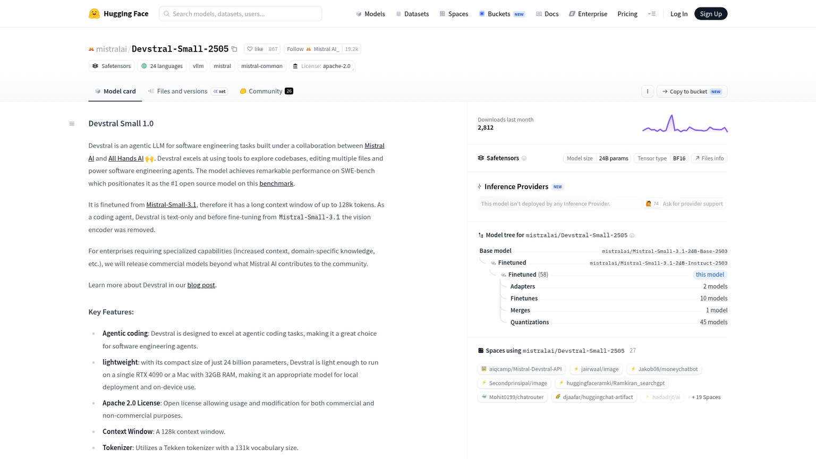Click the Safetensors info circle icon
This screenshot has height=459, width=816.
[x=524, y=158]
